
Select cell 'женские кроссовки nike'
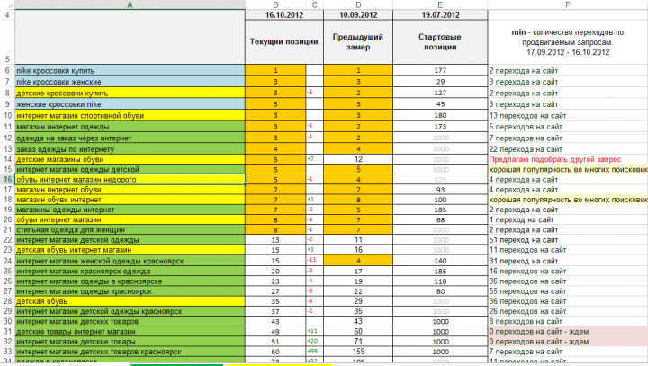130,103
